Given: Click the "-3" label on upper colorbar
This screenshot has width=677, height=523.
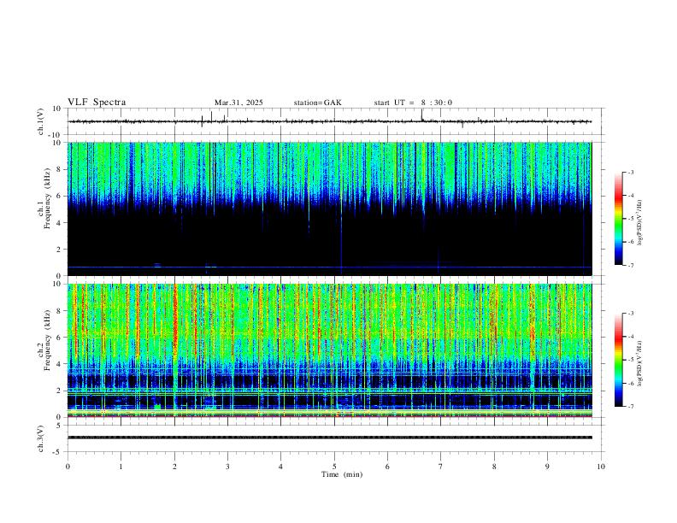Looking at the screenshot, I should point(631,172).
